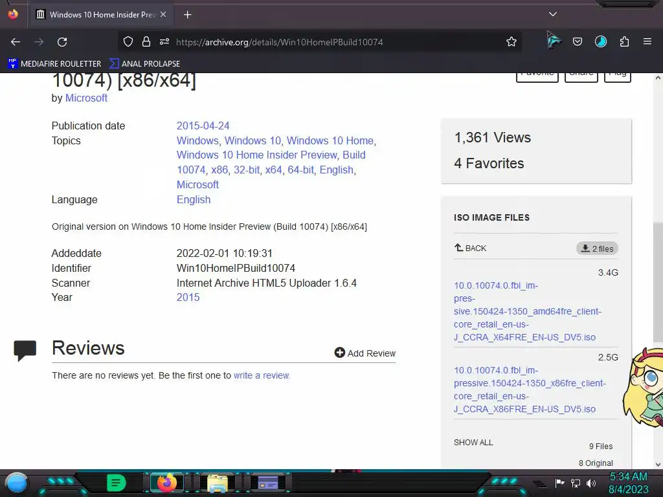This screenshot has height=497, width=663.
Task: Go BACK in ISO image files list
Action: [470, 248]
